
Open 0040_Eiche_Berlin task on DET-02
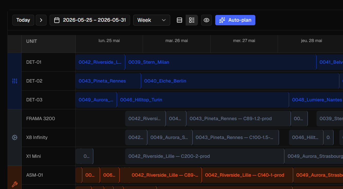click(240, 81)
